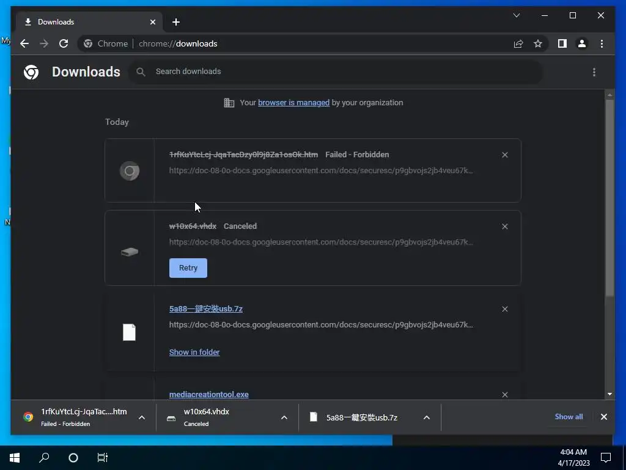Remove mediacreationtool.exe from the list
The width and height of the screenshot is (626, 470).
coord(504,395)
